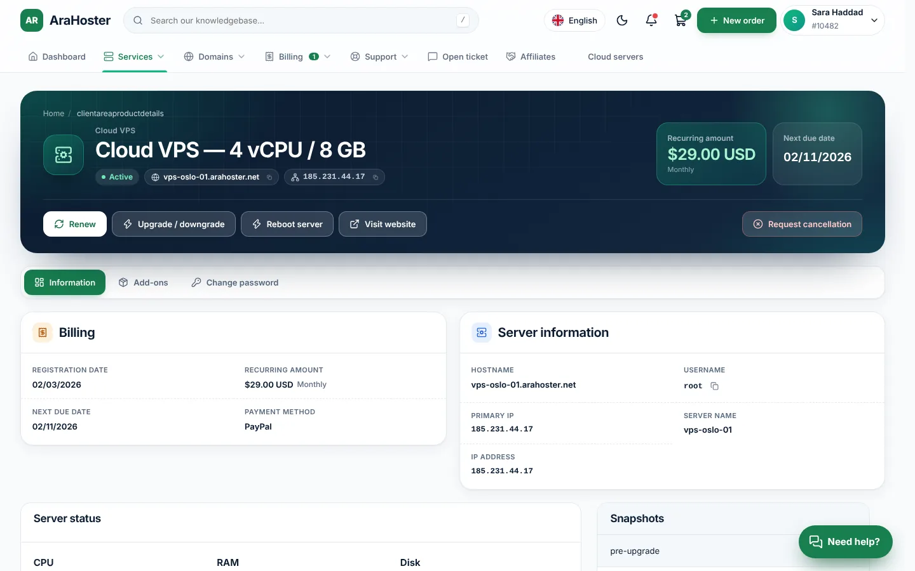Switch to the Change password tab

[235, 282]
